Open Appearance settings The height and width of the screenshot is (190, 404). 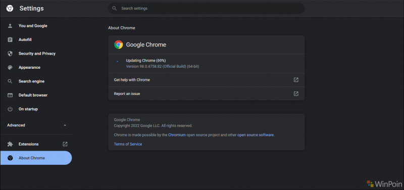click(29, 68)
